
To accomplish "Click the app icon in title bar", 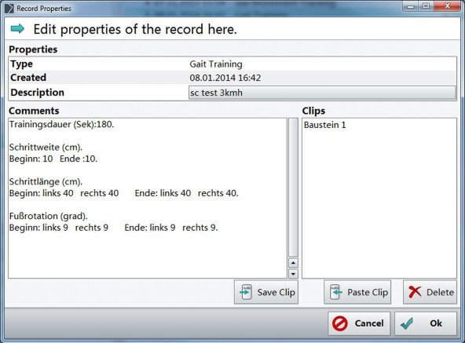I will (x=9, y=9).
